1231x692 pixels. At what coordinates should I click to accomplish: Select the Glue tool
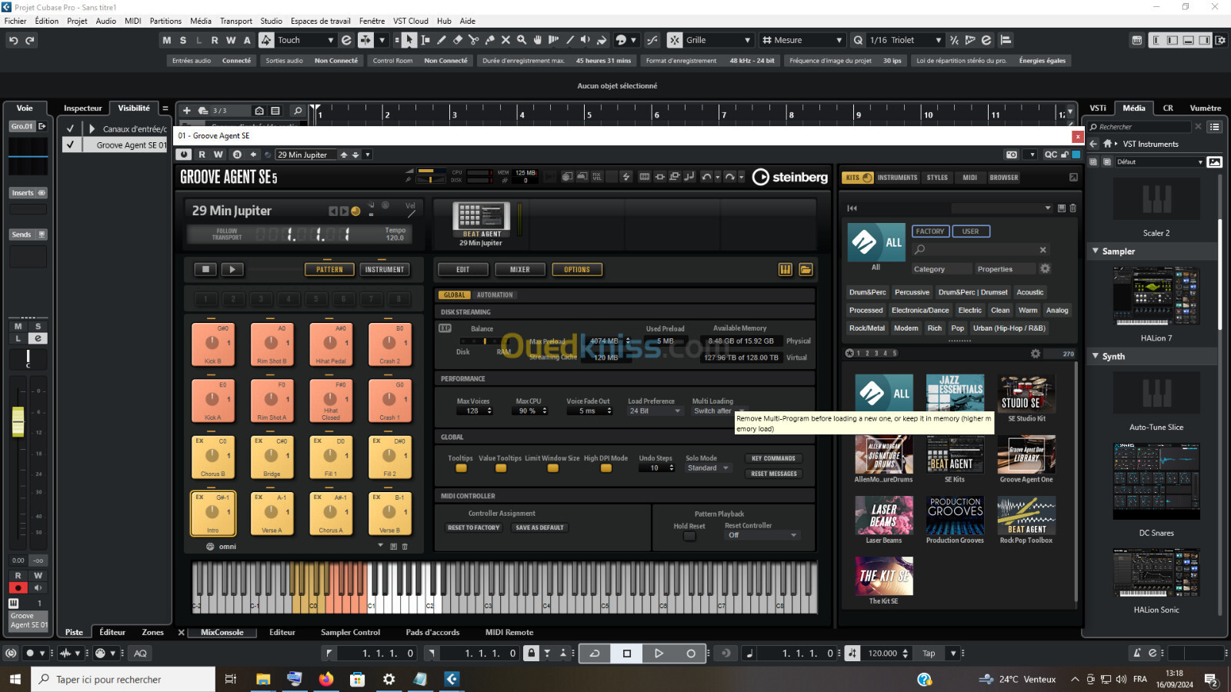pos(490,40)
